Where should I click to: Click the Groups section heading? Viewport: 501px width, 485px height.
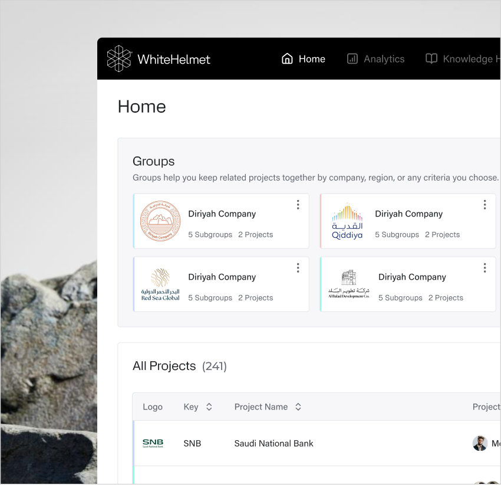pyautogui.click(x=154, y=161)
